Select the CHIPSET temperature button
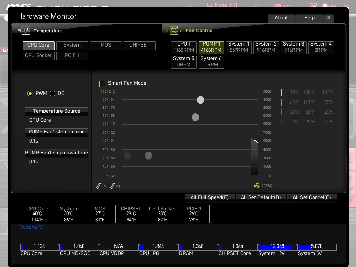This screenshot has width=356, height=267. coord(140,46)
